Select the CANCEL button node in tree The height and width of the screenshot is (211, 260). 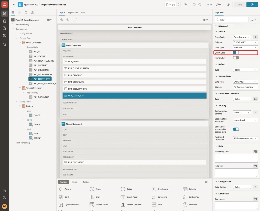37,115
